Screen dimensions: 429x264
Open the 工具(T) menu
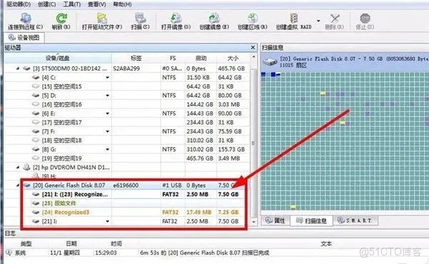(x=71, y=4)
